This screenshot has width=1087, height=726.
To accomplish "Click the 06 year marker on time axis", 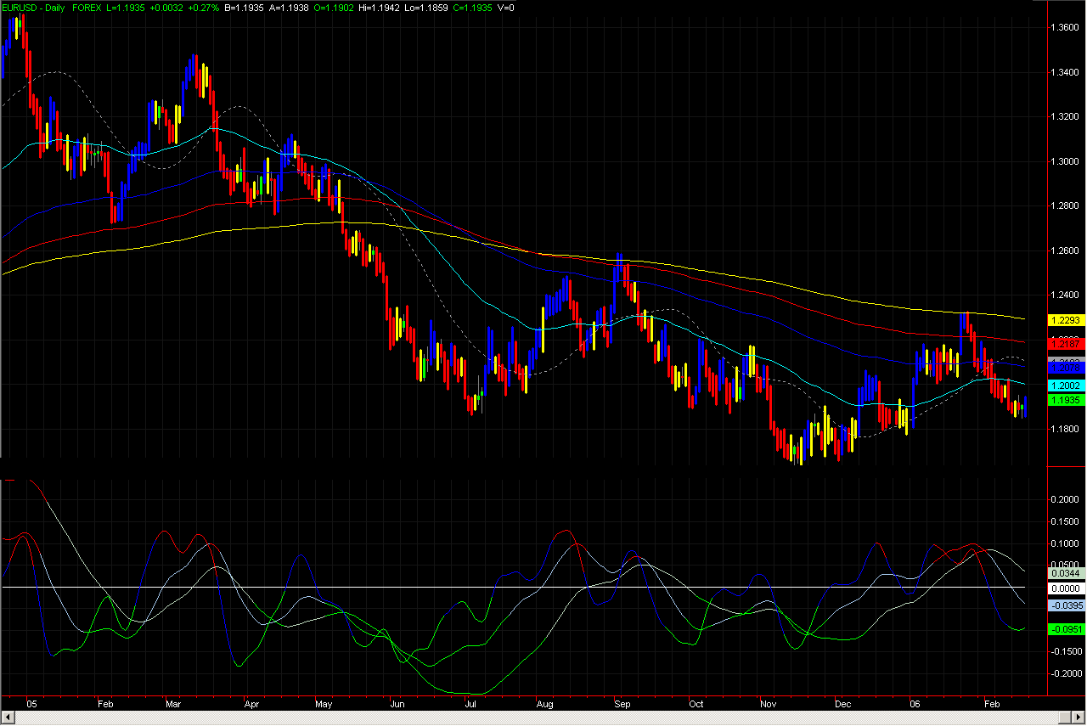I will pyautogui.click(x=915, y=704).
